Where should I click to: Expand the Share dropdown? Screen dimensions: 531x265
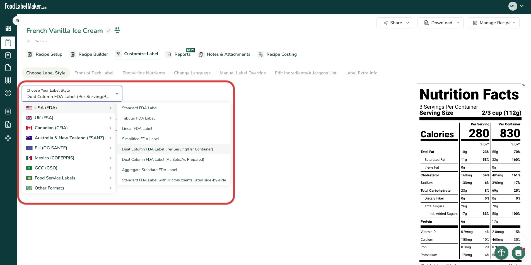[x=395, y=23]
